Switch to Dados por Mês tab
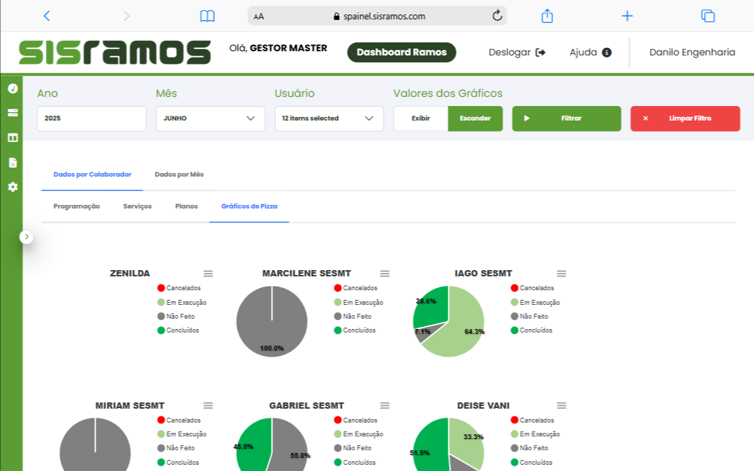 click(179, 175)
